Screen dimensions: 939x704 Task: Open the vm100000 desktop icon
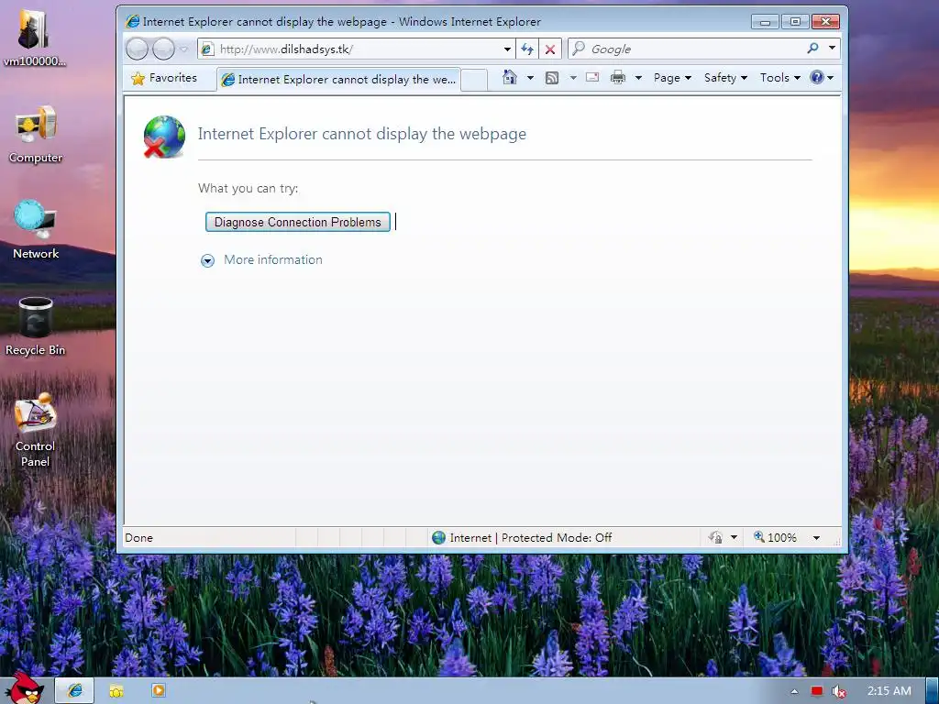[34, 38]
